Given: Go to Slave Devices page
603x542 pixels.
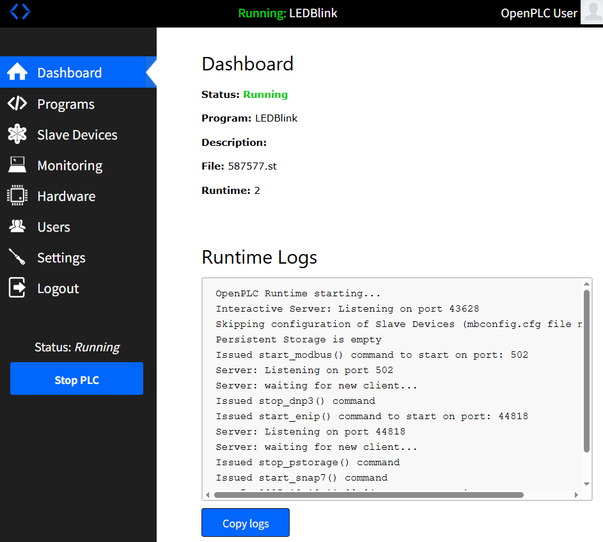Looking at the screenshot, I should point(77,135).
